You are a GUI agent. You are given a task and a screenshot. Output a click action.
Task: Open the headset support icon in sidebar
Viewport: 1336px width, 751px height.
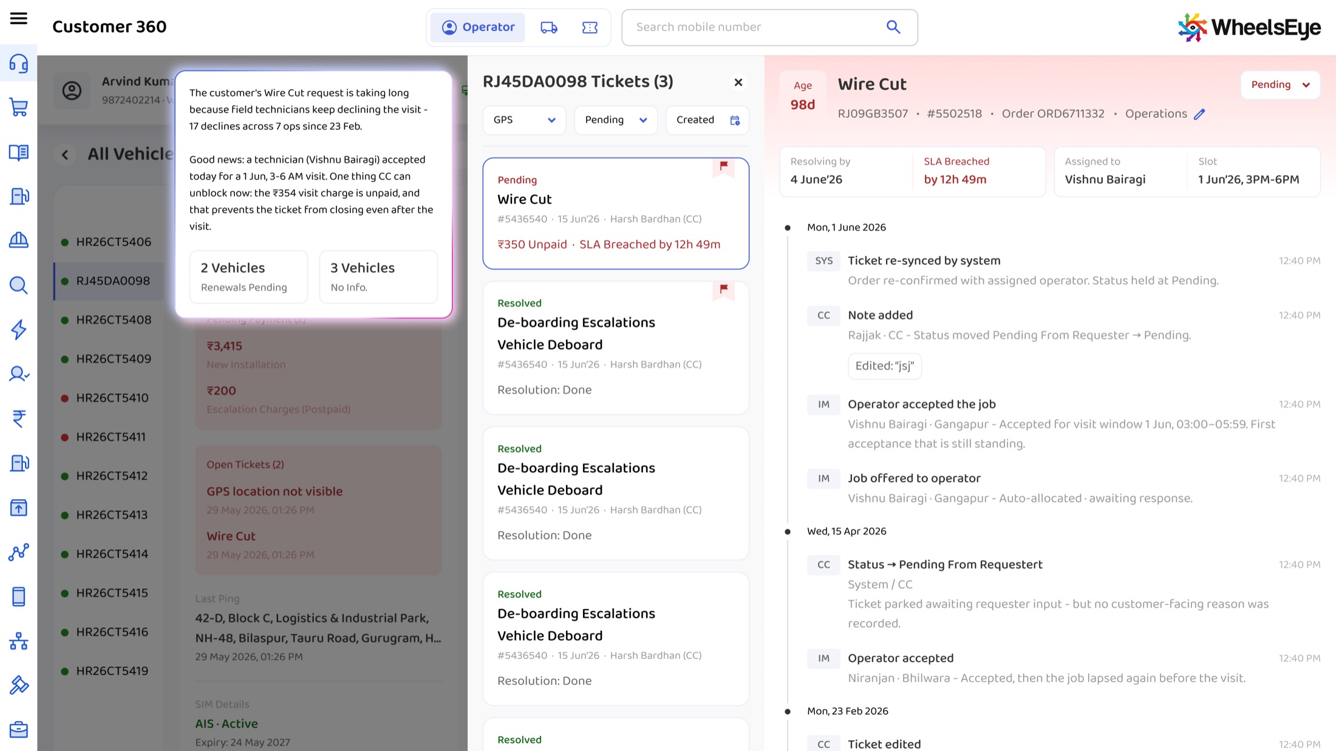coord(19,64)
